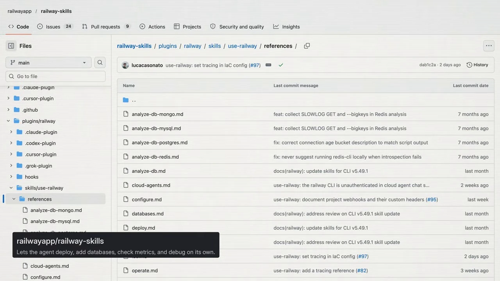Select analyze-db-mysql.md in the file tree

55,221
